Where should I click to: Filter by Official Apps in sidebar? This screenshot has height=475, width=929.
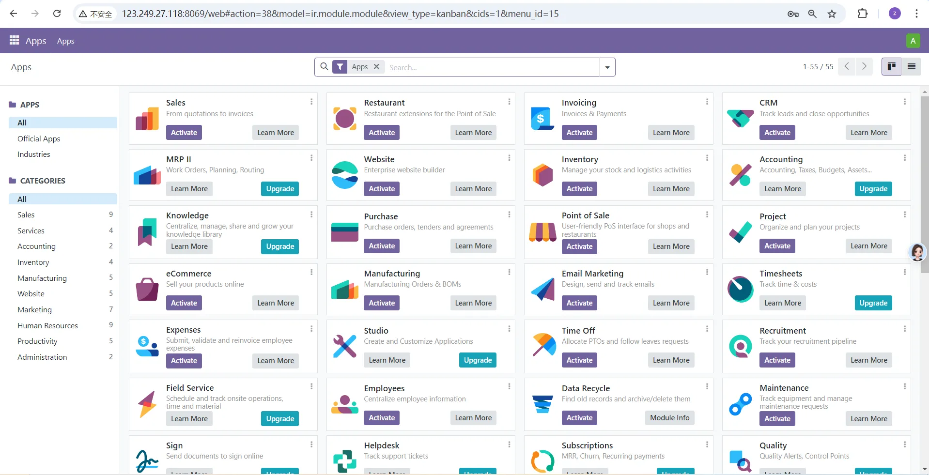(x=39, y=138)
